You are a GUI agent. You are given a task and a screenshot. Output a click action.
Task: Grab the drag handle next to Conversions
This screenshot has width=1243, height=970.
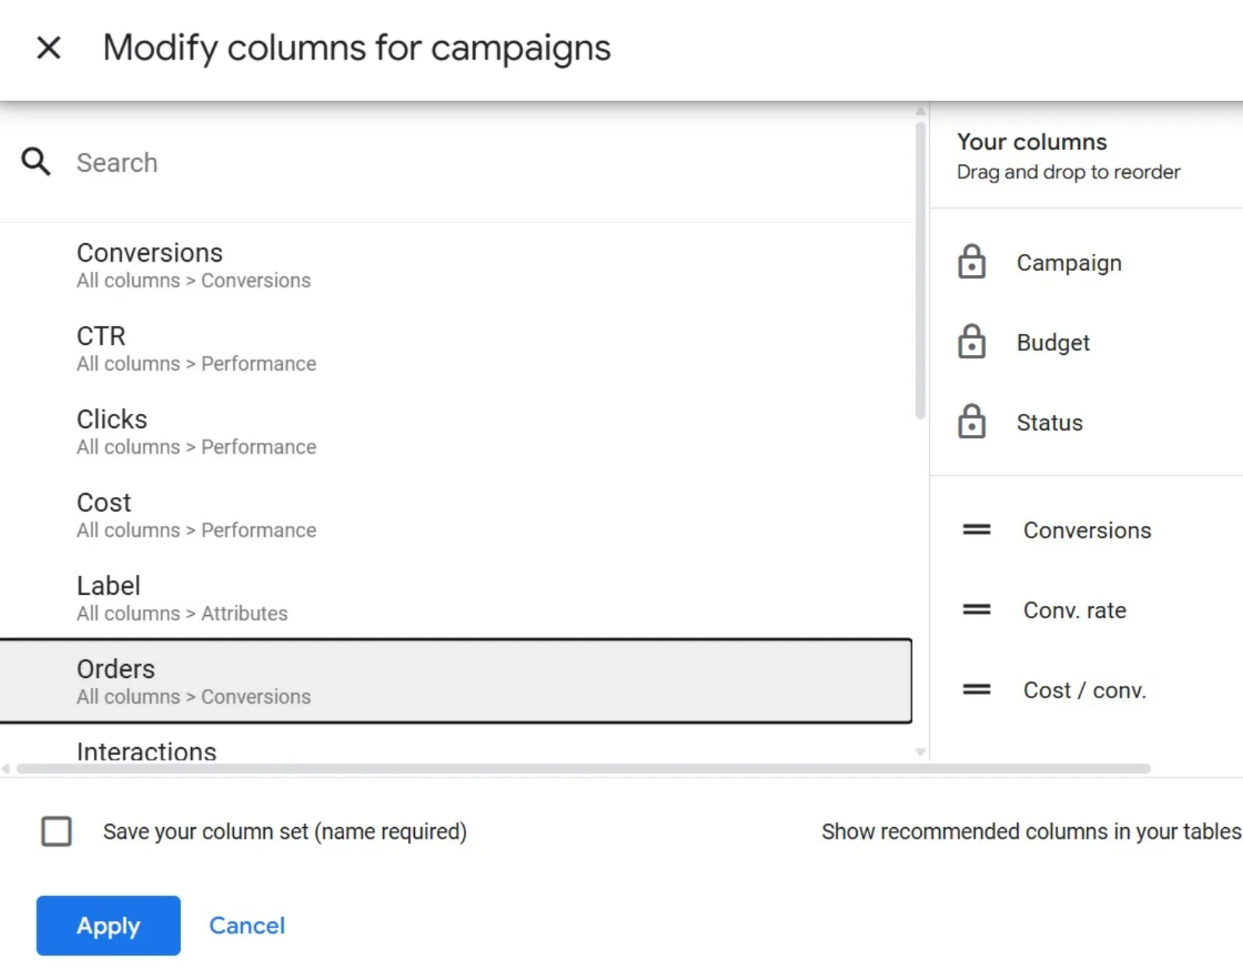977,530
